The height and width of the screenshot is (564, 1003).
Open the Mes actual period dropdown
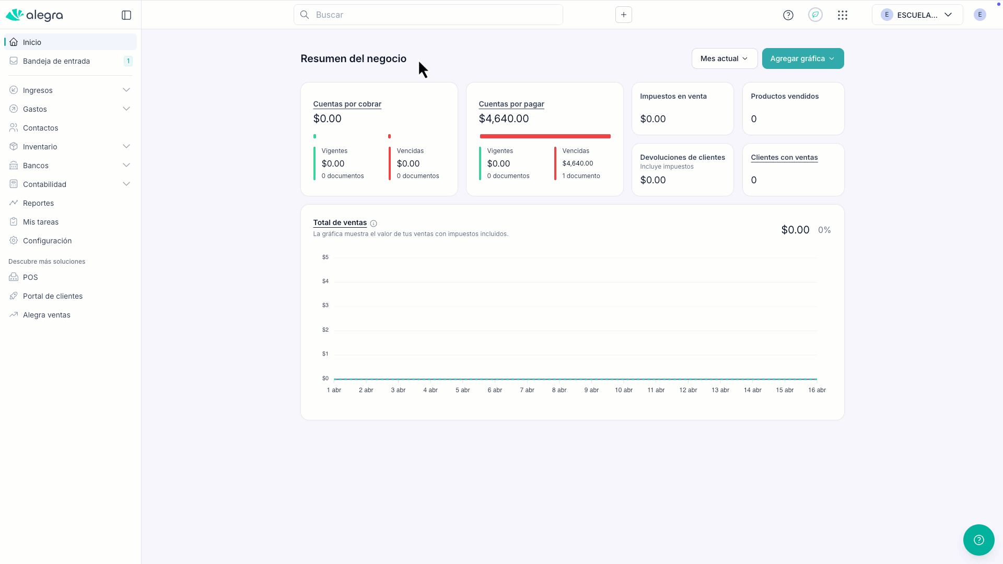[724, 58]
